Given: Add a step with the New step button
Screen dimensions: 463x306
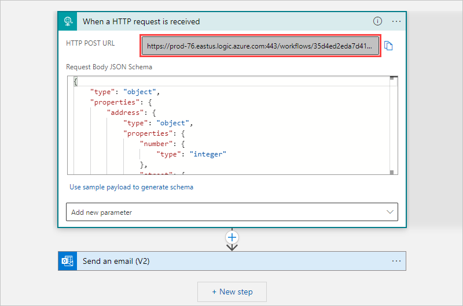Looking at the screenshot, I should pyautogui.click(x=232, y=292).
